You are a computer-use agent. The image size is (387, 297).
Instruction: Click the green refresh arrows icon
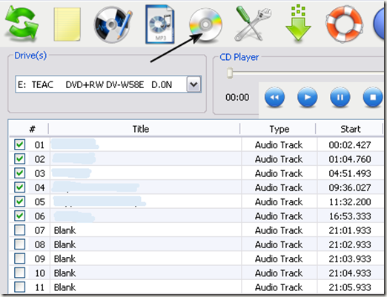[x=21, y=23]
